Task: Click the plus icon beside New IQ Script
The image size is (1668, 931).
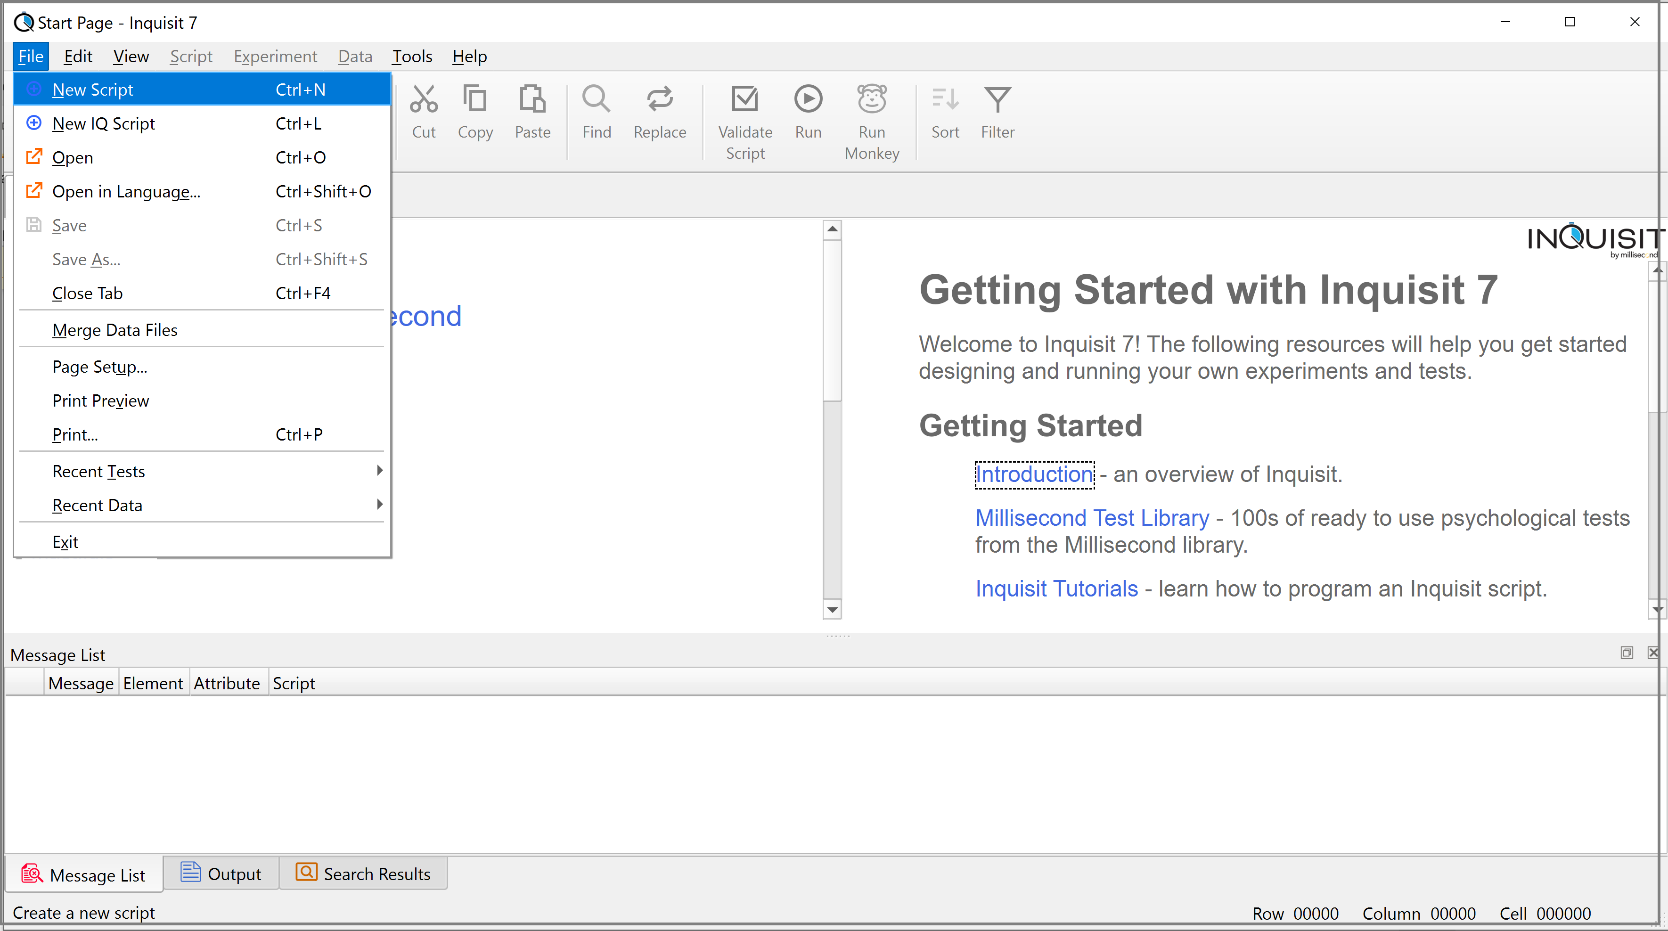Action: click(33, 122)
